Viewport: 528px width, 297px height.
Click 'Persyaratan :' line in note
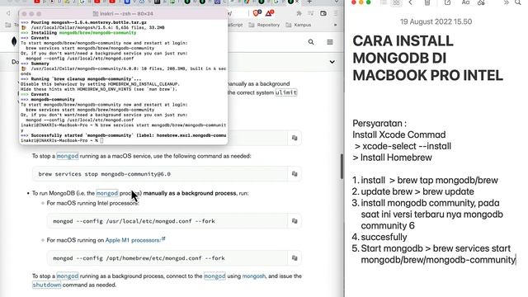tap(379, 123)
